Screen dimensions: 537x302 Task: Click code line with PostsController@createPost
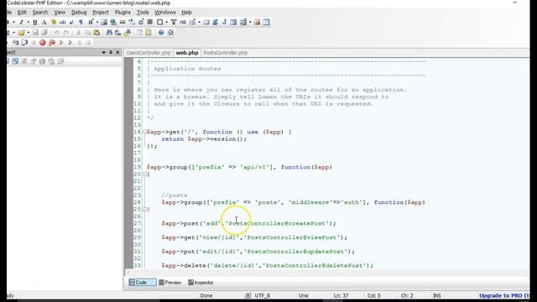pyautogui.click(x=248, y=223)
